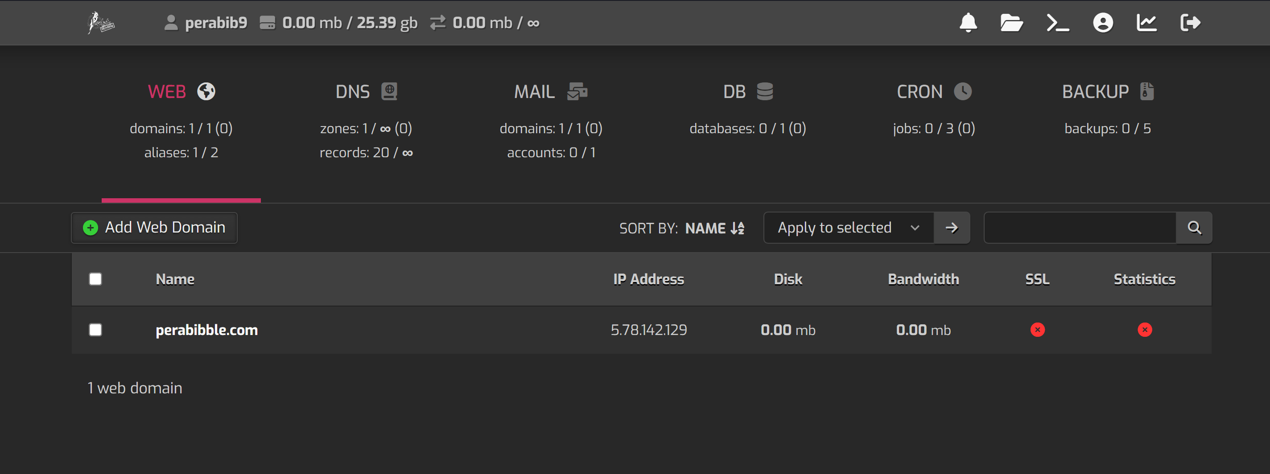Click the search magnifier icon

coord(1194,228)
